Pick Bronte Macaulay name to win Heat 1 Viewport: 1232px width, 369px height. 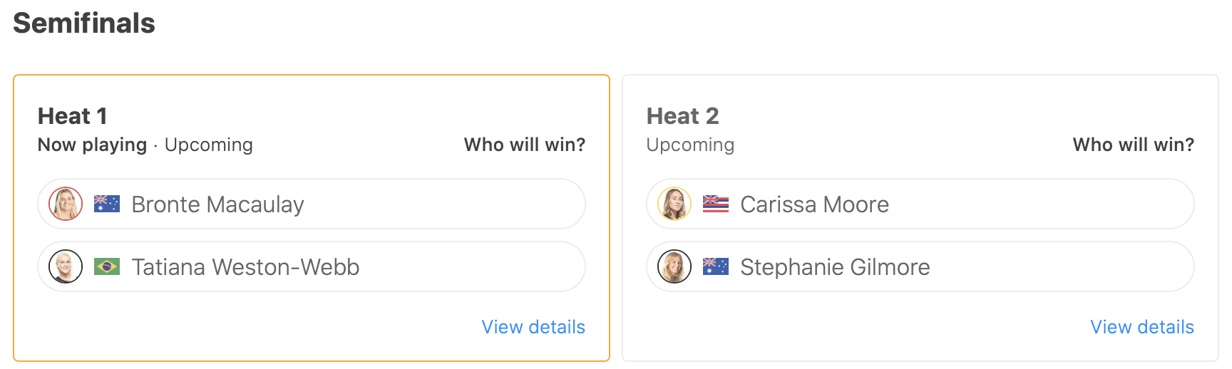click(217, 204)
